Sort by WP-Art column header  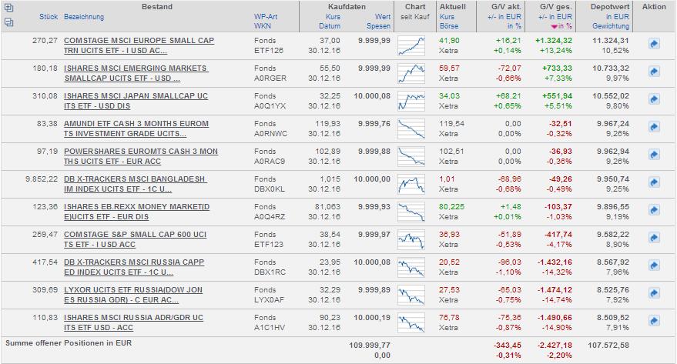(266, 17)
